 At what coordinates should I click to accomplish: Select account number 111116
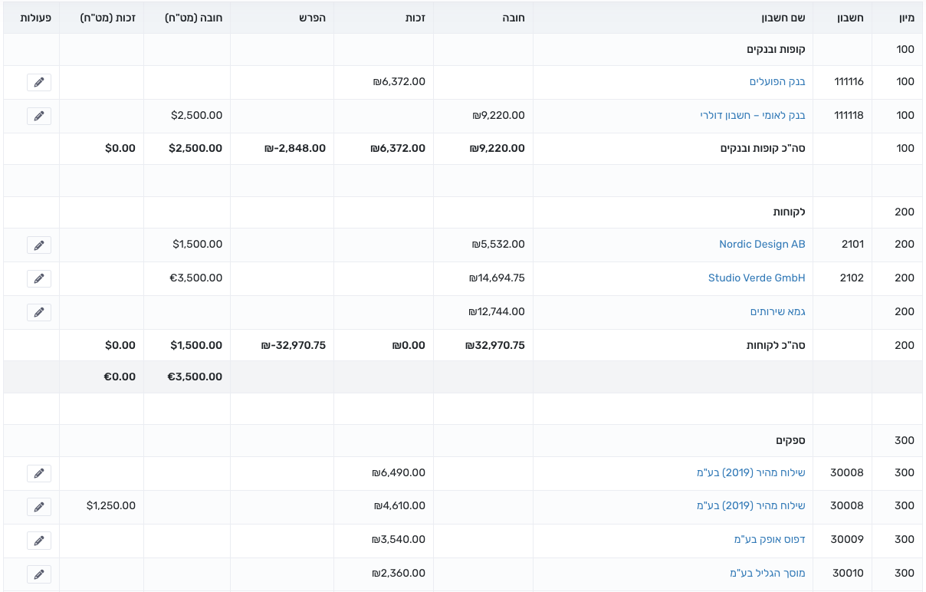[x=849, y=82]
